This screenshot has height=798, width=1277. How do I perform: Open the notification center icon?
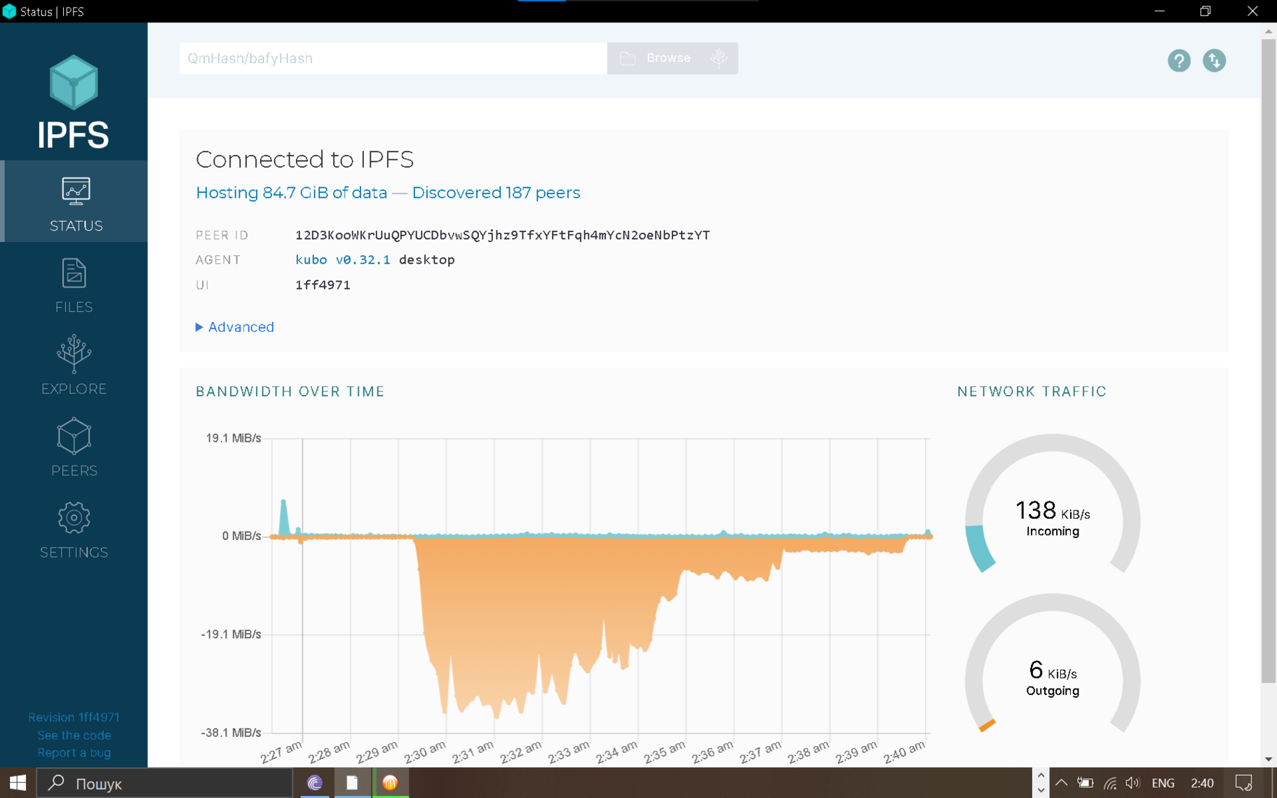[x=1244, y=783]
